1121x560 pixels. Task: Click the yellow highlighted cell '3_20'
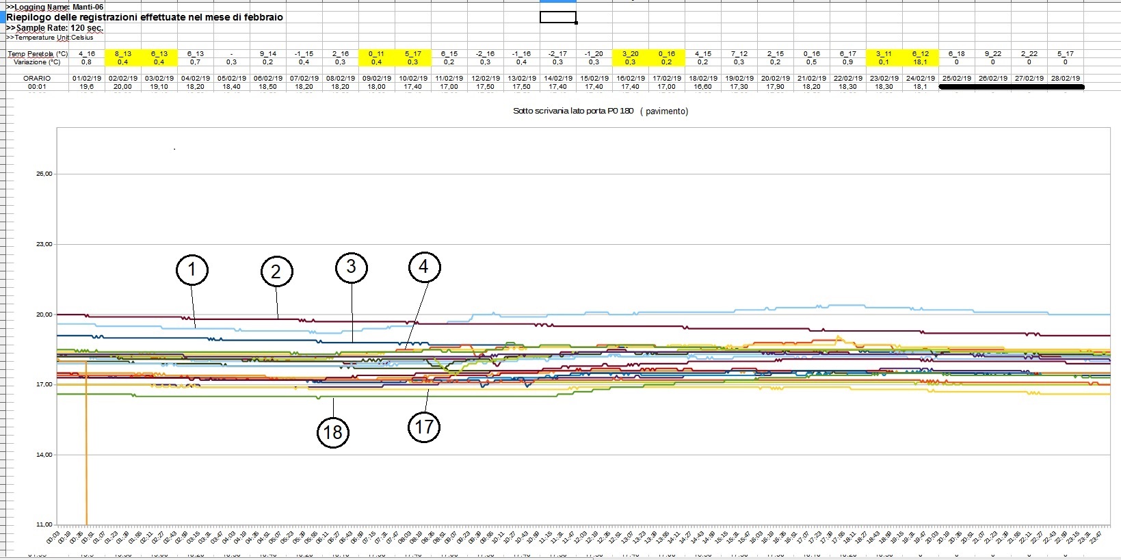(x=630, y=53)
